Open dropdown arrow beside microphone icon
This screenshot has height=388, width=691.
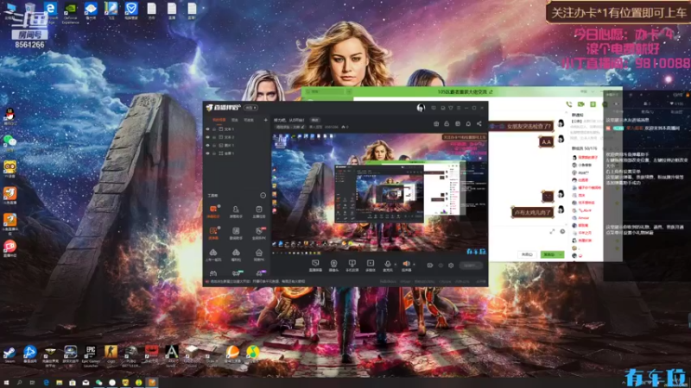[395, 264]
